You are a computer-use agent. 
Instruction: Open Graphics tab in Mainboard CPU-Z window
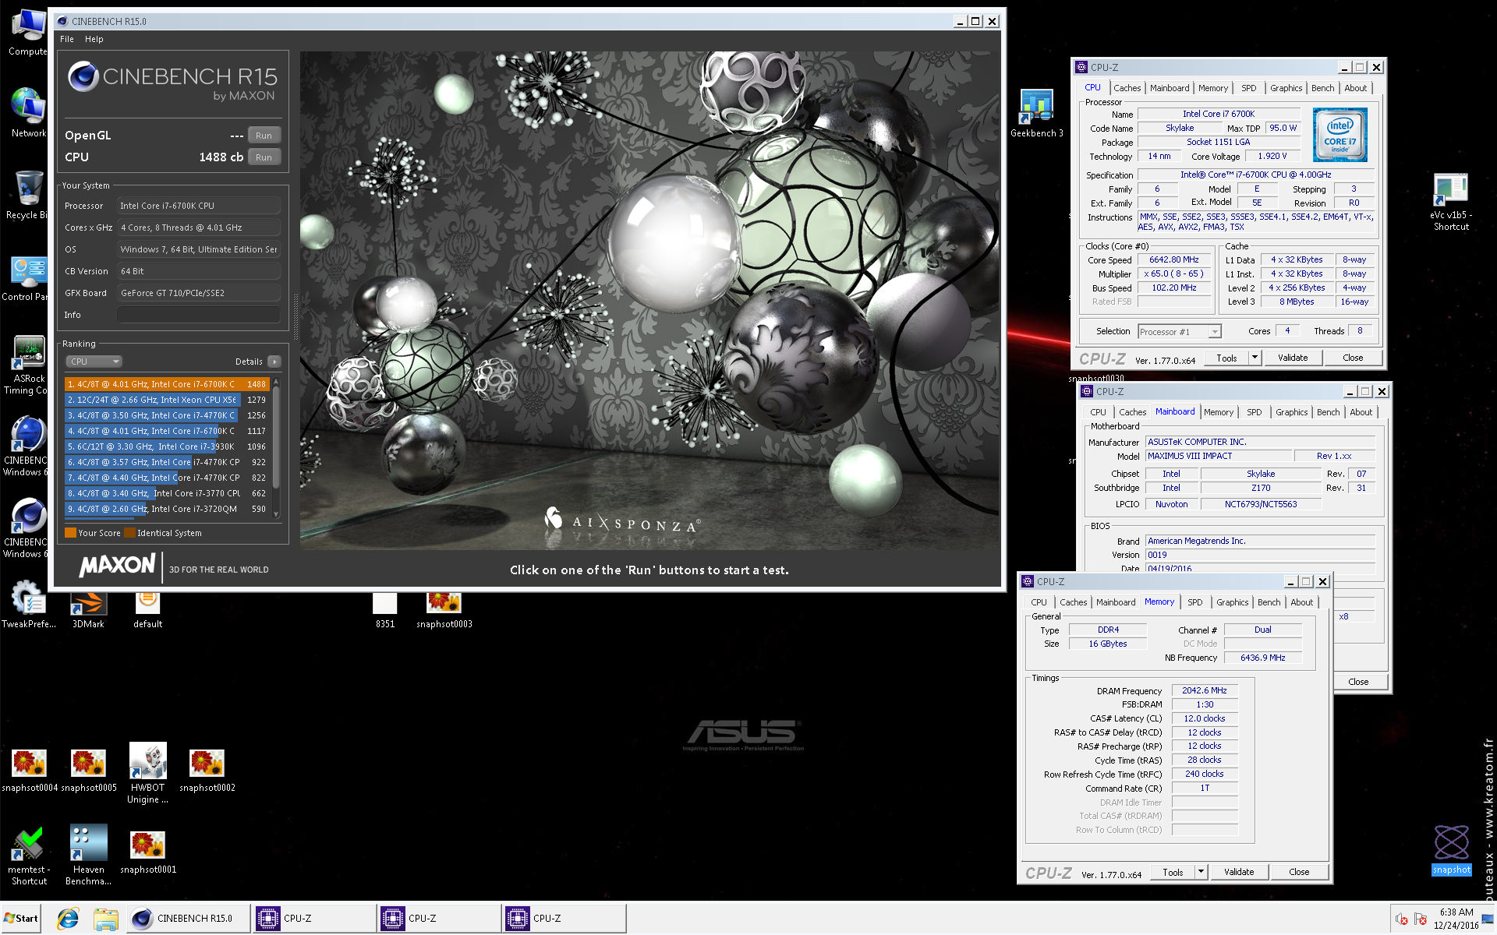pos(1291,412)
